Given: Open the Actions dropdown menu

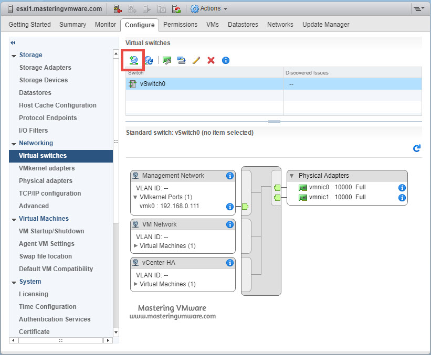Looking at the screenshot, I should [209, 9].
